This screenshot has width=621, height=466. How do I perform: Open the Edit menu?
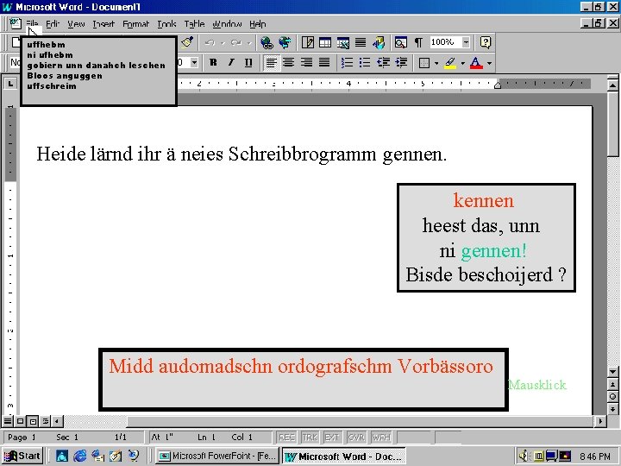[x=53, y=24]
